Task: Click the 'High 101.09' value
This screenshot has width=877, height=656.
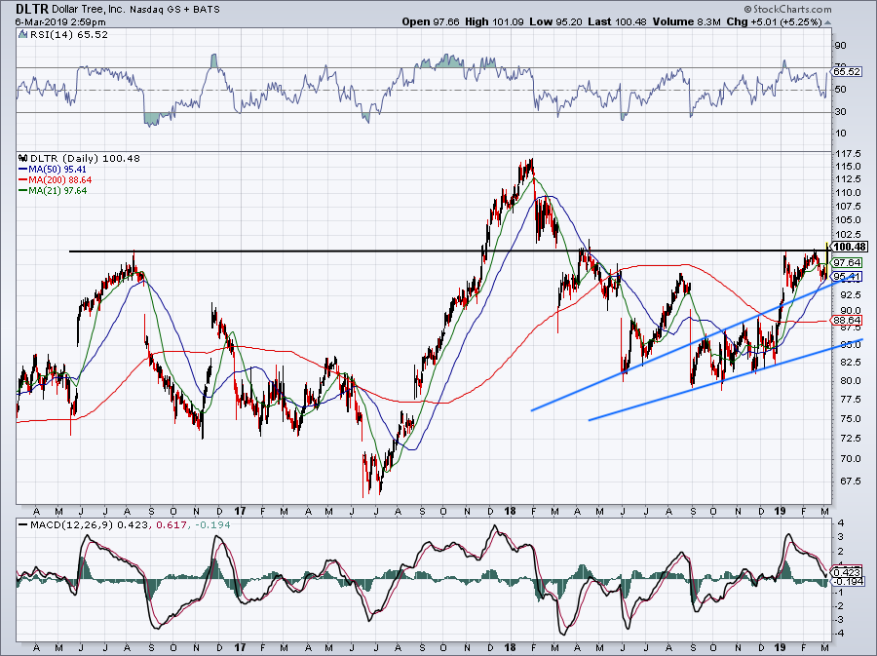Action: (494, 21)
